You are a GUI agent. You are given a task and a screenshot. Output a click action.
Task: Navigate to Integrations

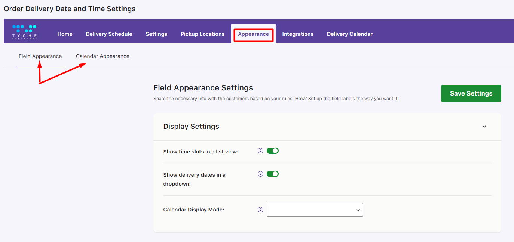coord(298,34)
